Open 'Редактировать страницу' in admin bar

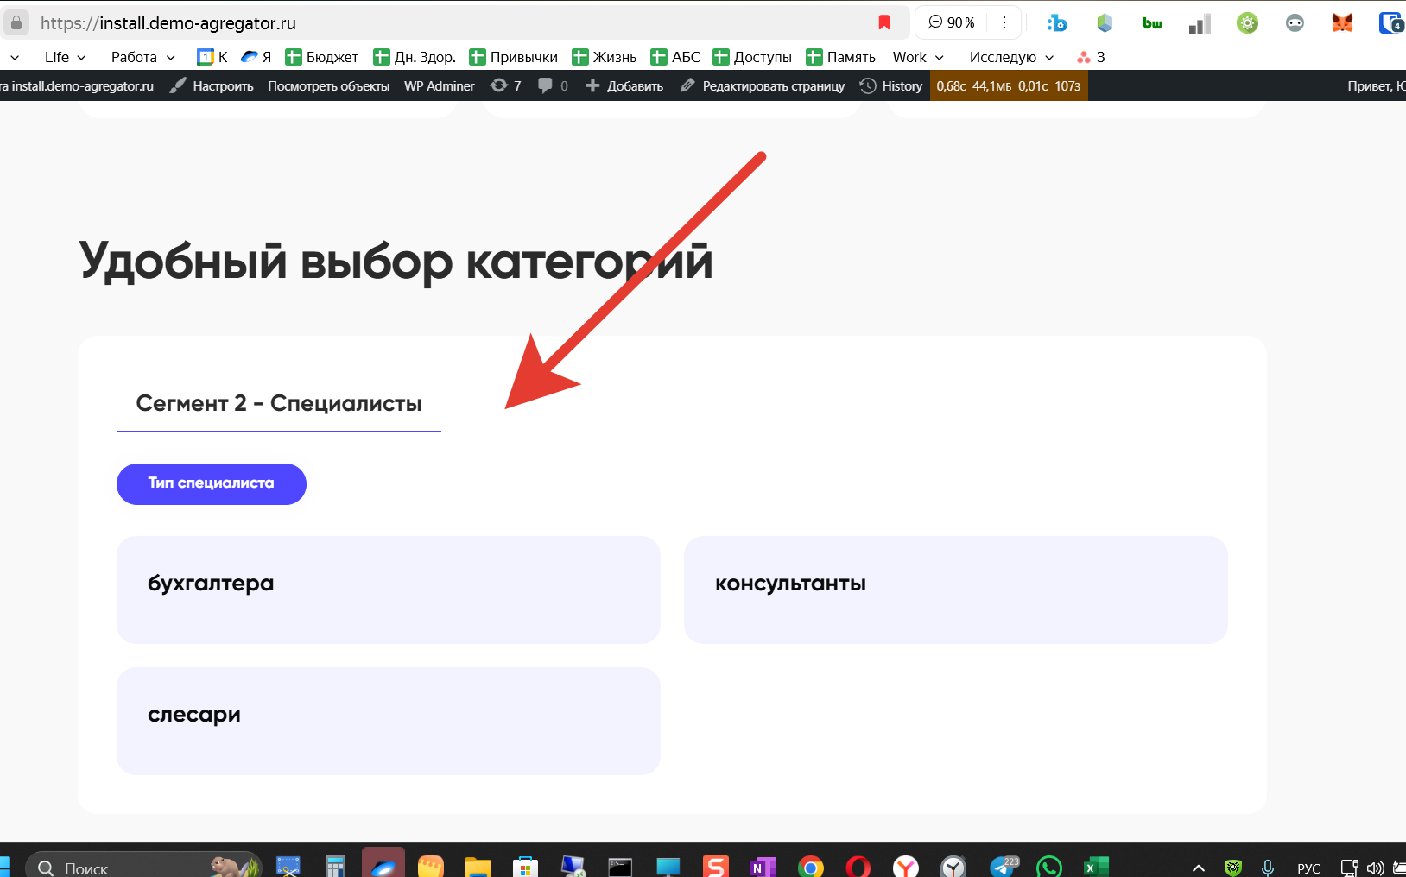click(763, 85)
